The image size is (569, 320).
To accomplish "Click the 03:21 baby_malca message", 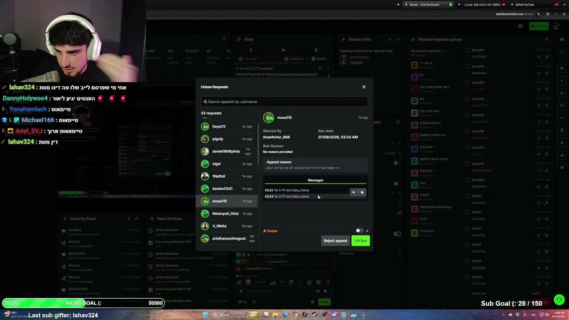I will pos(287,190).
